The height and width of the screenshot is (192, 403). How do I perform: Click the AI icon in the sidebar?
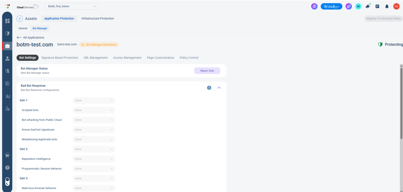[8, 96]
